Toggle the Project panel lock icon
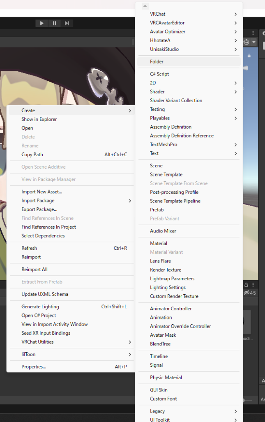The height and width of the screenshot is (422, 265). 246,284
